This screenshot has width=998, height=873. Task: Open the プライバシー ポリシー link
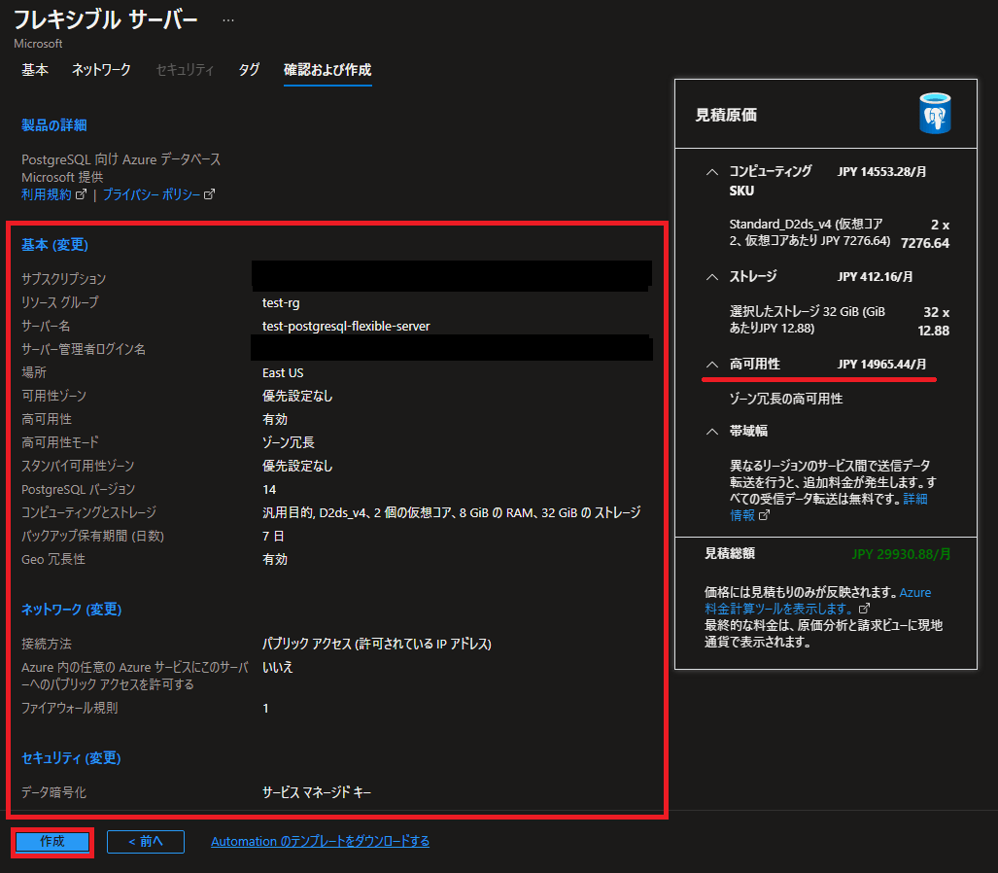pyautogui.click(x=152, y=194)
